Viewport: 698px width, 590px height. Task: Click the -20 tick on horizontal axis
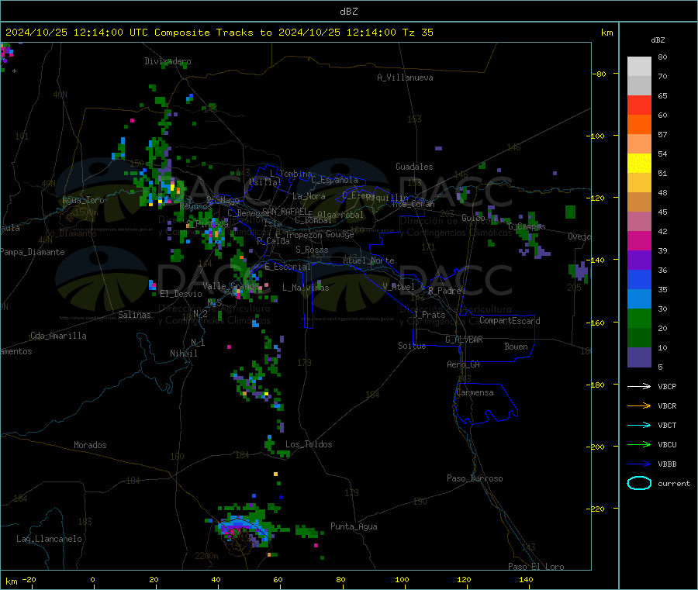tap(29, 579)
